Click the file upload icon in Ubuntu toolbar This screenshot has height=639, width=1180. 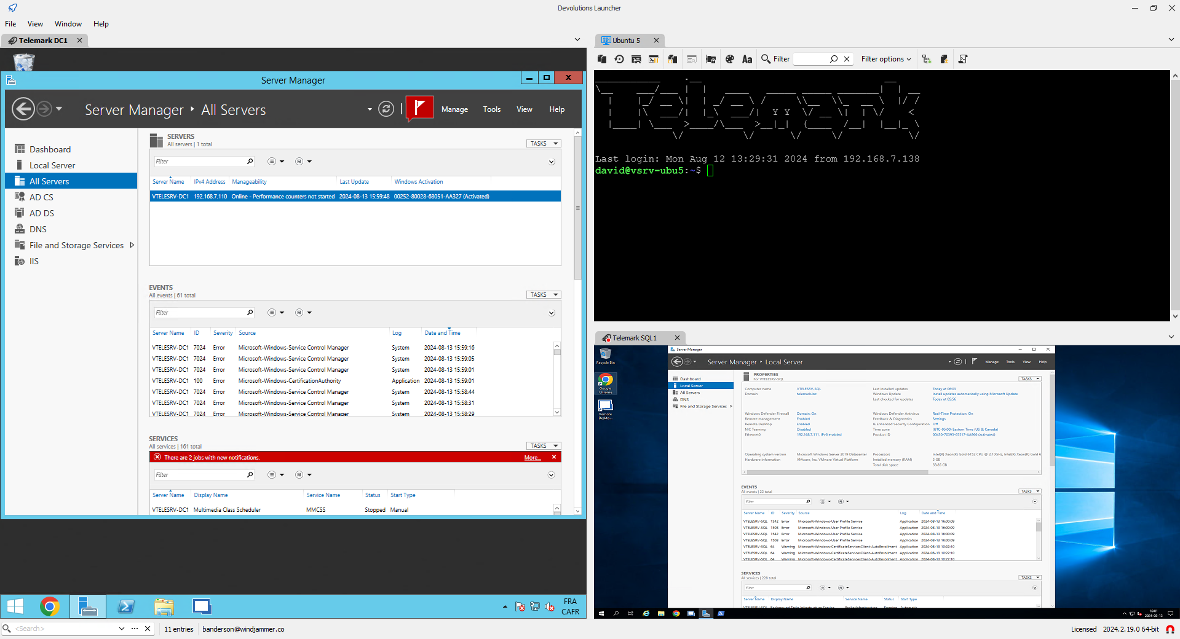coord(944,59)
